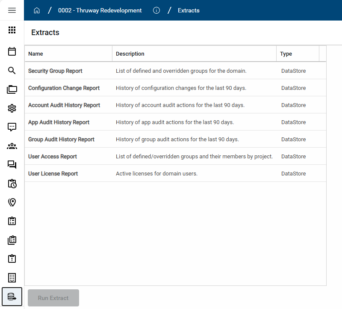The height and width of the screenshot is (309, 342).
Task: Open the folders icon in sidebar
Action: [x=12, y=89]
